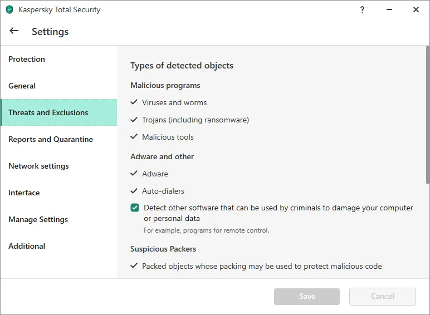
Task: Select Threats and Exclusions section
Action: (x=58, y=112)
